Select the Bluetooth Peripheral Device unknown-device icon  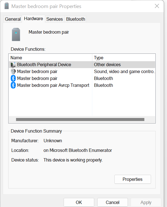pos(13,64)
